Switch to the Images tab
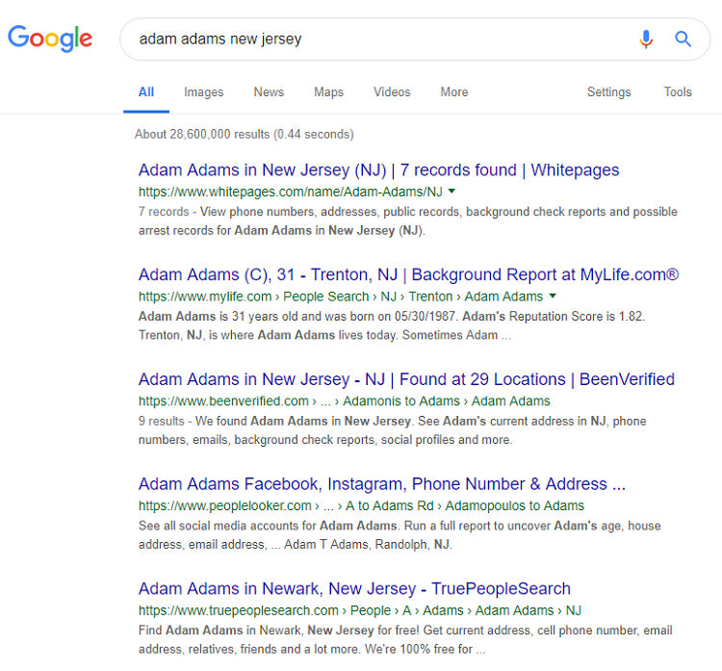The width and height of the screenshot is (722, 671). [203, 92]
